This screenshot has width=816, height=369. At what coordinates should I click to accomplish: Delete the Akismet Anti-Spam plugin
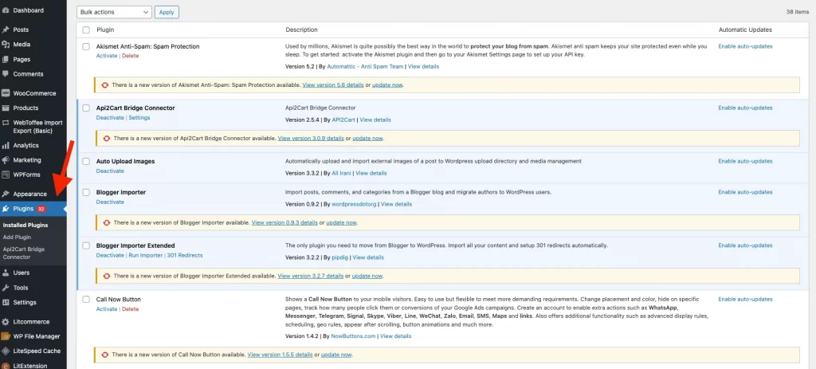tap(130, 56)
